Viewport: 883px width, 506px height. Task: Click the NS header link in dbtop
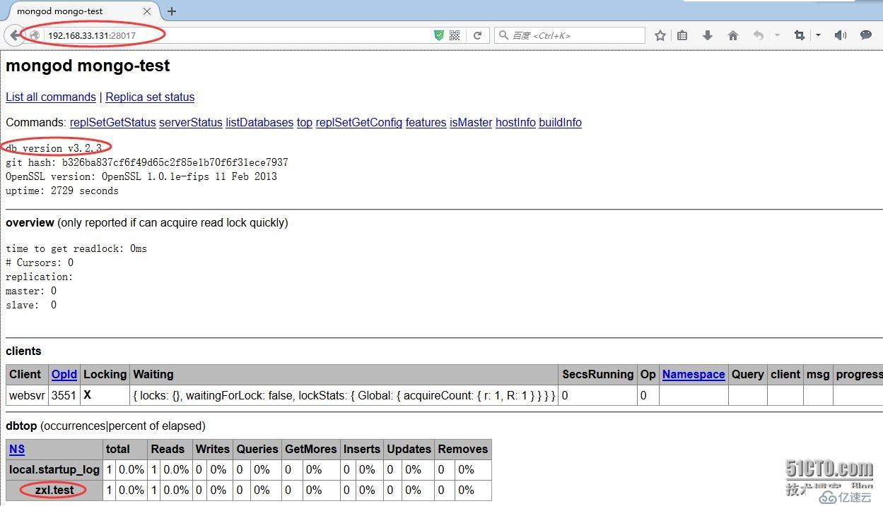click(17, 449)
